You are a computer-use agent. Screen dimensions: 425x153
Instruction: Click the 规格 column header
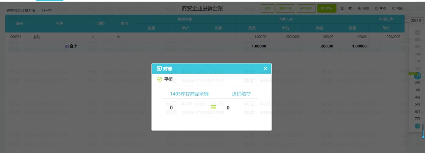pos(101,23)
